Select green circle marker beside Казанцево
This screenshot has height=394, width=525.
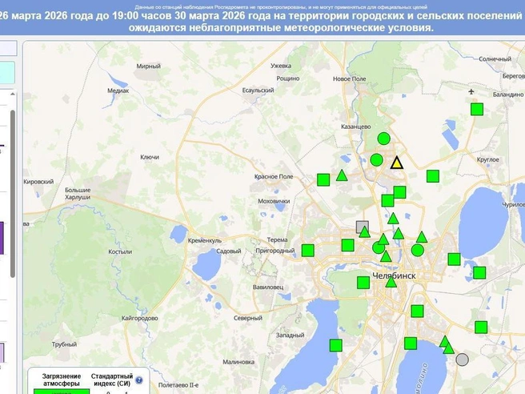click(x=383, y=139)
